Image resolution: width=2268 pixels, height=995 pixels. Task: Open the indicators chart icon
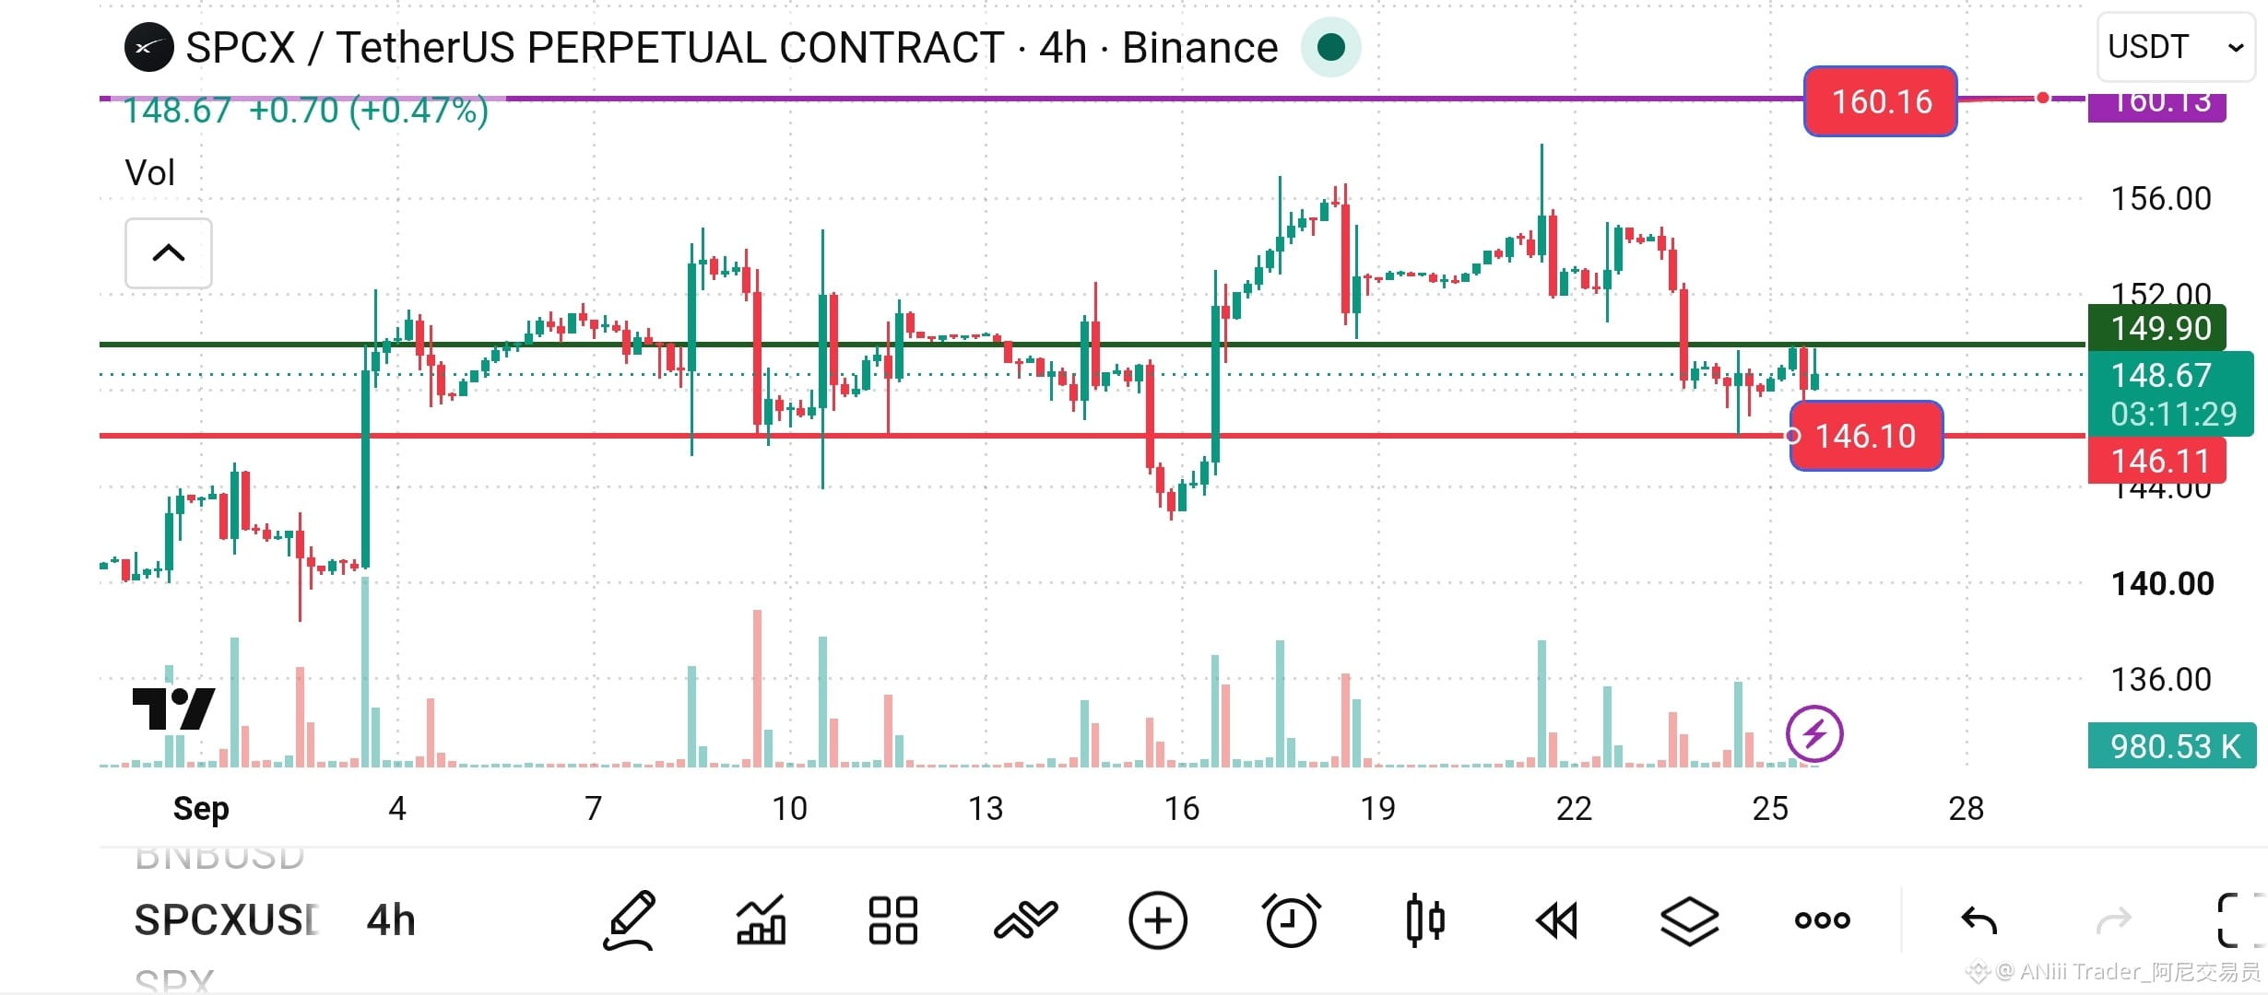point(761,919)
